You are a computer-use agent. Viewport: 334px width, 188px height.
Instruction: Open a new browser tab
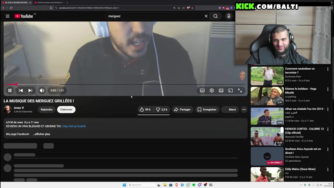click(x=67, y=3)
